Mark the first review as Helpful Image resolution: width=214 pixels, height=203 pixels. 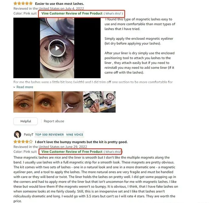(25, 121)
